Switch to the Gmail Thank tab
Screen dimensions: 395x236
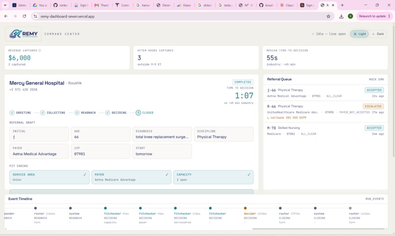102,5
